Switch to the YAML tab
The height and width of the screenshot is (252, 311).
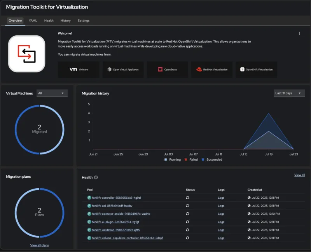point(33,21)
